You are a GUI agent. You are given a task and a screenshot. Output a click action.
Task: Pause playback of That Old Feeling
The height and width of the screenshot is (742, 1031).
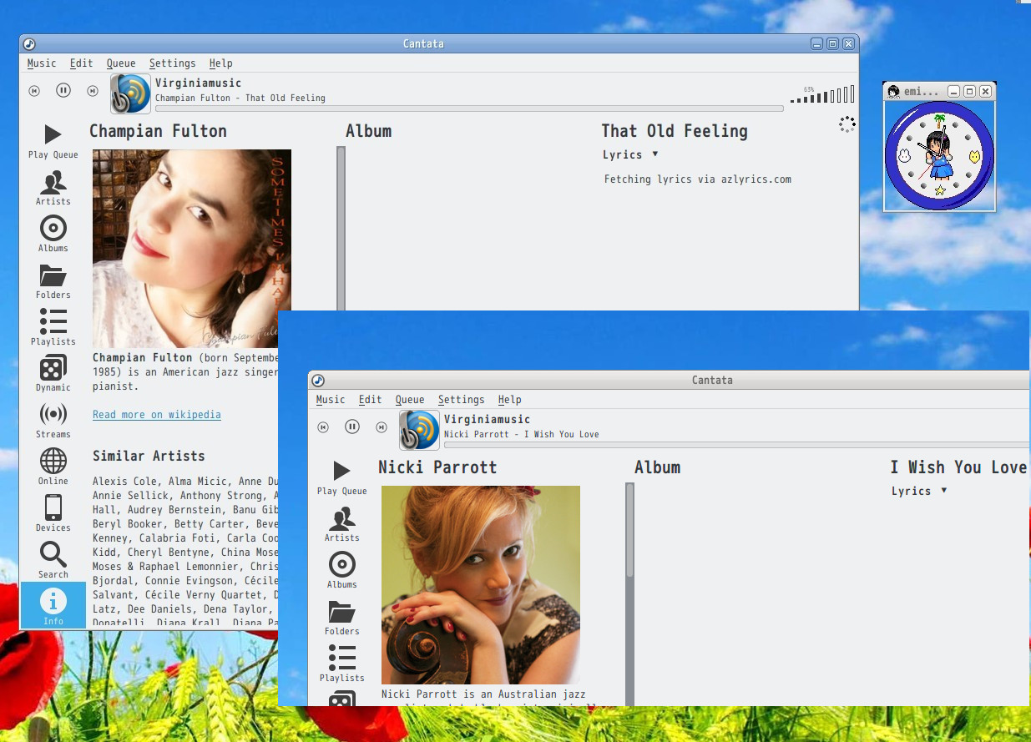tap(63, 90)
